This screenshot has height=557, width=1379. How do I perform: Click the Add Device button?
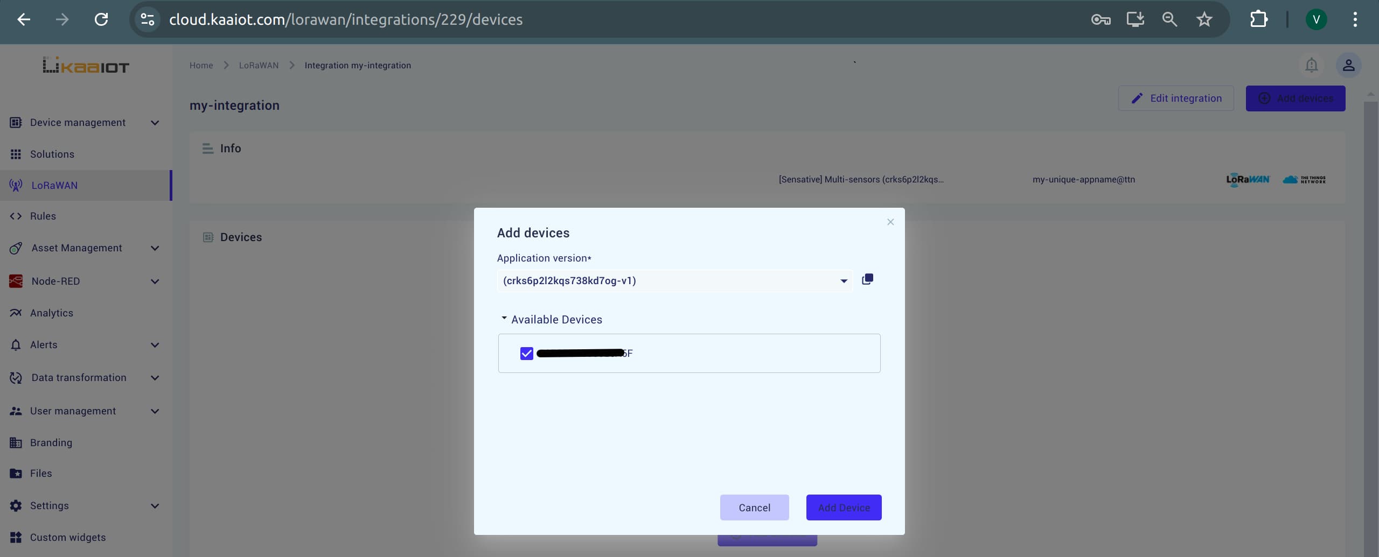pos(843,507)
